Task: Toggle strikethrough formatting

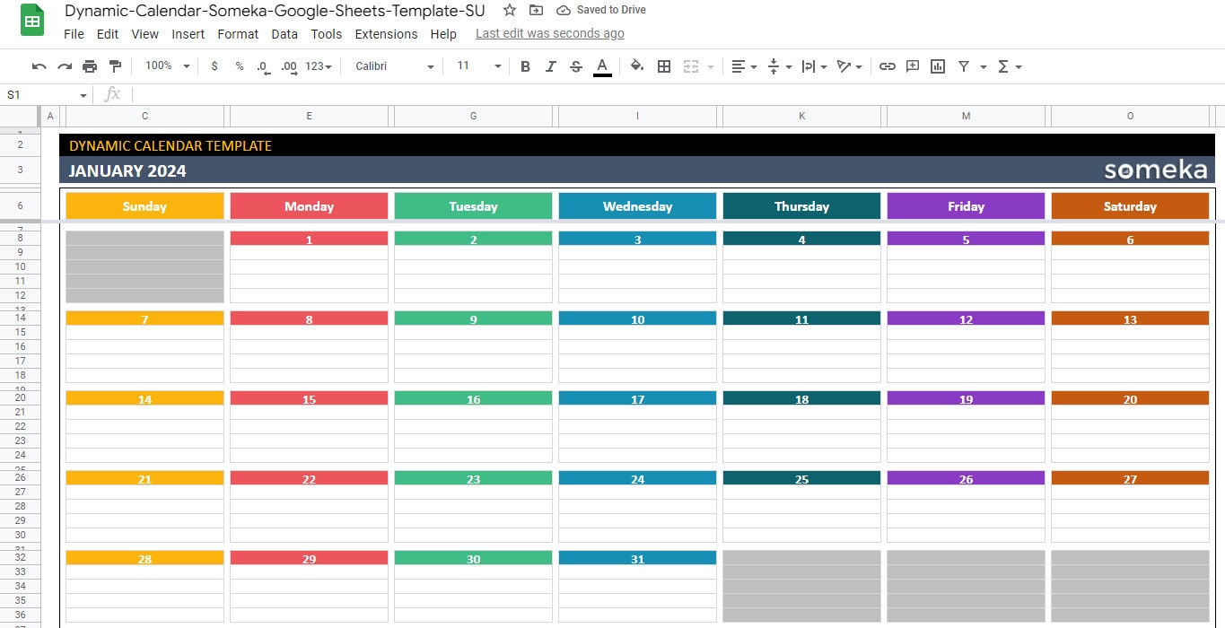Action: tap(576, 66)
